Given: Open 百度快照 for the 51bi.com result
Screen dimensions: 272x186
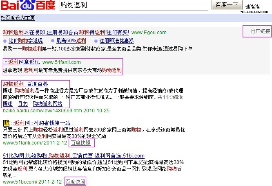Looking at the screenshot, I should (x=76, y=182).
